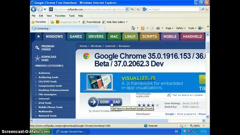240x135 pixels.
Task: Open the File menu
Action: 33,16
